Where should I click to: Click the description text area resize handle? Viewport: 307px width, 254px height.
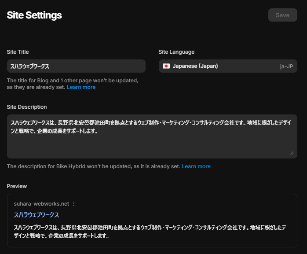(292, 153)
